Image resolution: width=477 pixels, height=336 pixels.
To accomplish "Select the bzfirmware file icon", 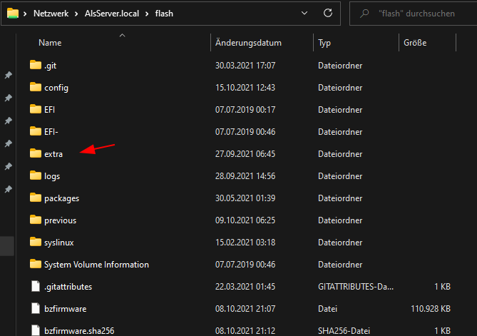I will (36, 309).
